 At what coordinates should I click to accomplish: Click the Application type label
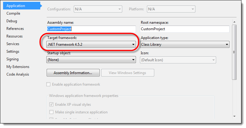tap(155, 38)
